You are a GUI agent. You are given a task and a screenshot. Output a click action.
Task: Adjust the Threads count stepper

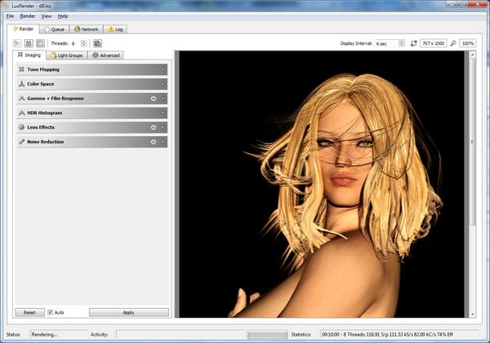click(83, 43)
